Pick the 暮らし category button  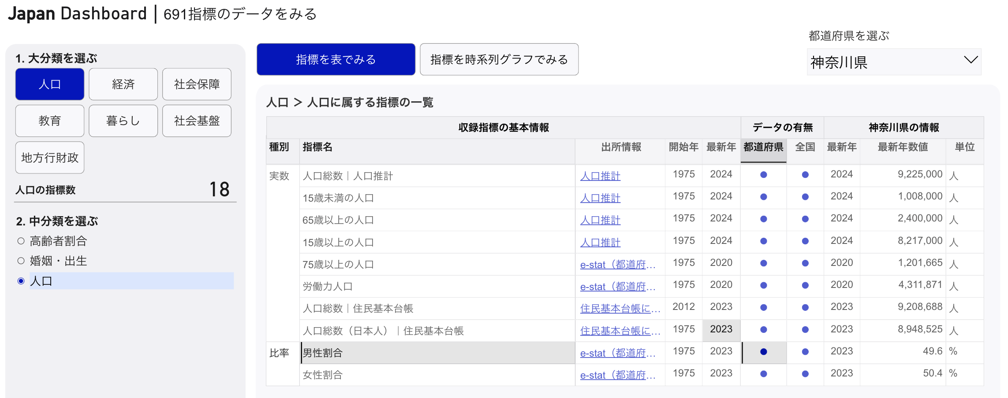click(x=123, y=121)
